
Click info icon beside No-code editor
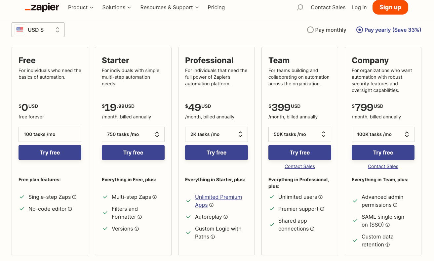(x=70, y=209)
